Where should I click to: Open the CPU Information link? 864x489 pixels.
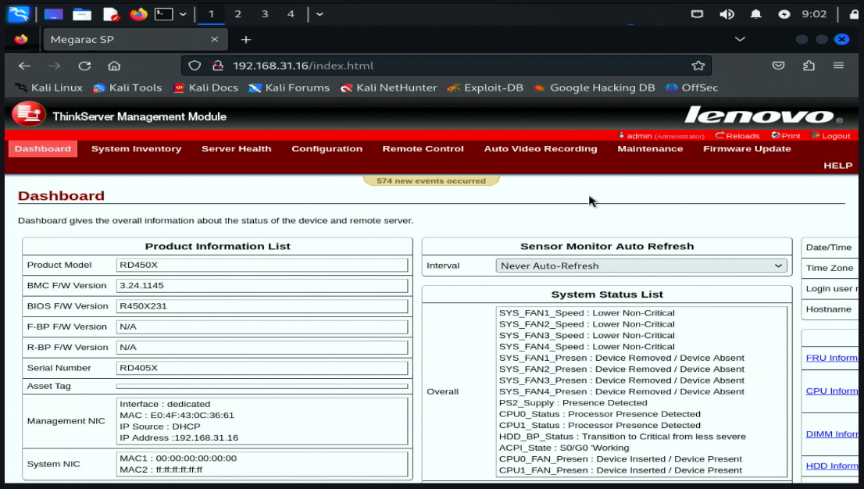pyautogui.click(x=831, y=391)
